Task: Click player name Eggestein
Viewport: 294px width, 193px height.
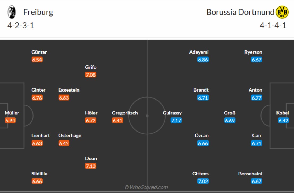Action: [x=69, y=90]
